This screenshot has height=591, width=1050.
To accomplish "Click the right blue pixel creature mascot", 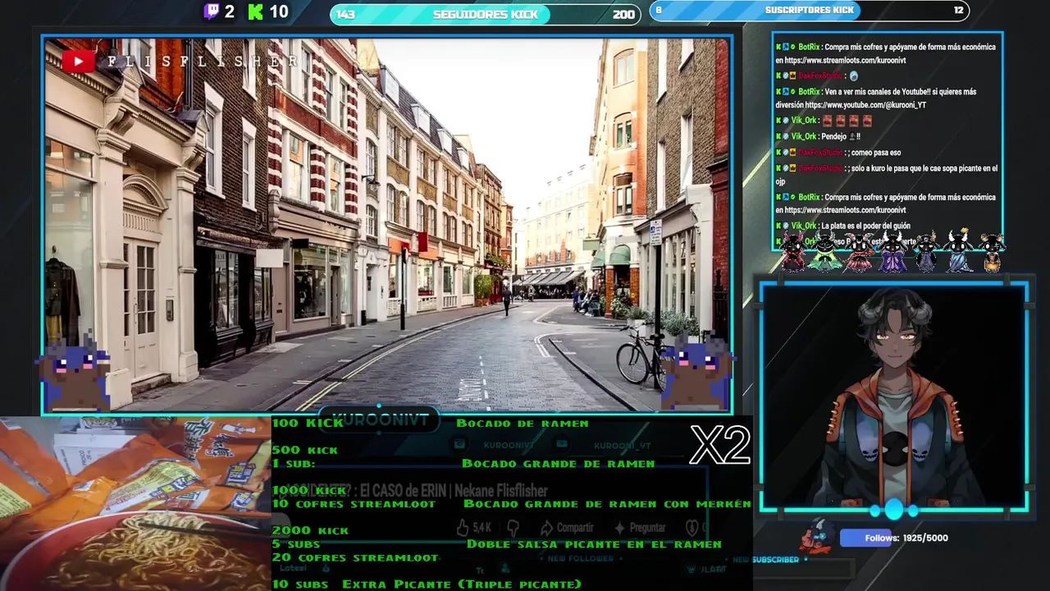I will (x=696, y=373).
